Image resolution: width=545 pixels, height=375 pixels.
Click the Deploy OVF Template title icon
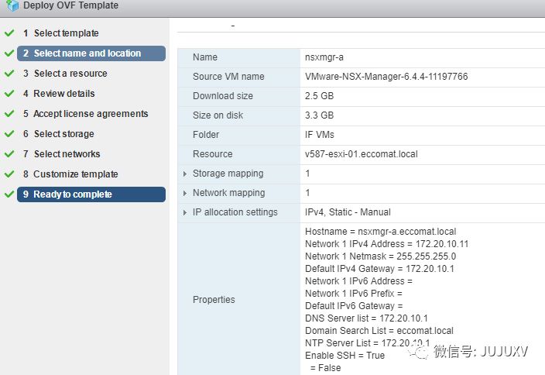(11, 6)
